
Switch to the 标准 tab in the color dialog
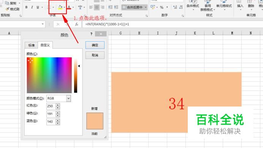32,45
